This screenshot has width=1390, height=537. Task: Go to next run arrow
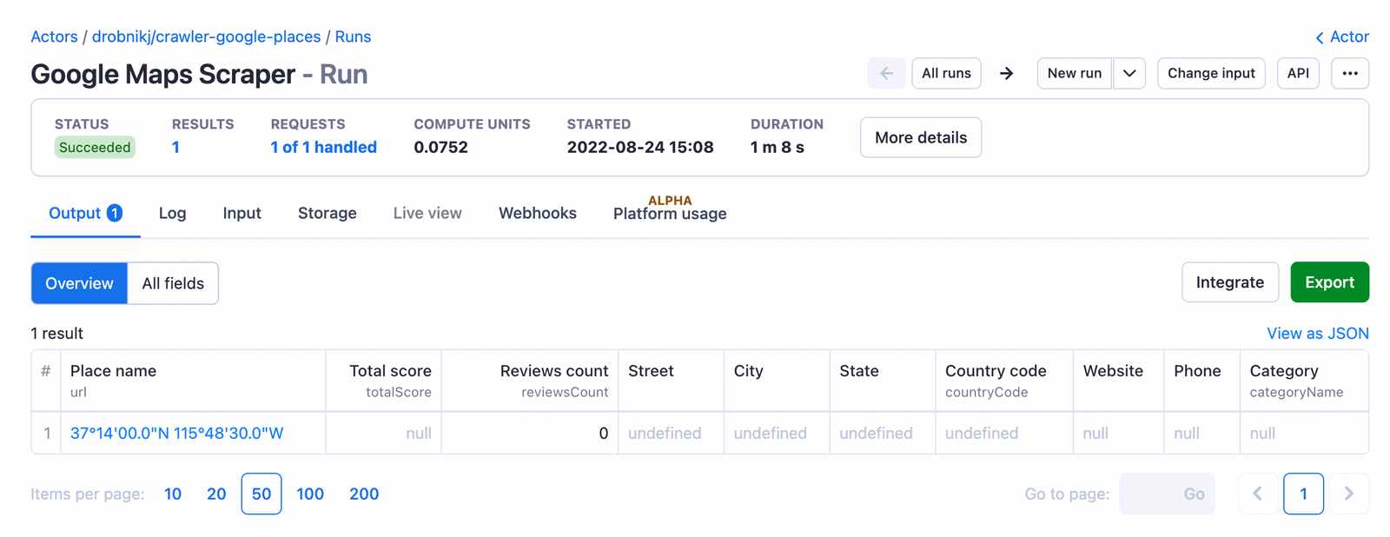tap(1006, 74)
